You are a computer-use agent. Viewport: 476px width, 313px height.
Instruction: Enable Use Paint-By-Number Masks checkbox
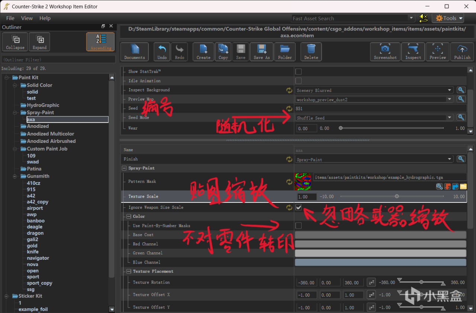298,226
